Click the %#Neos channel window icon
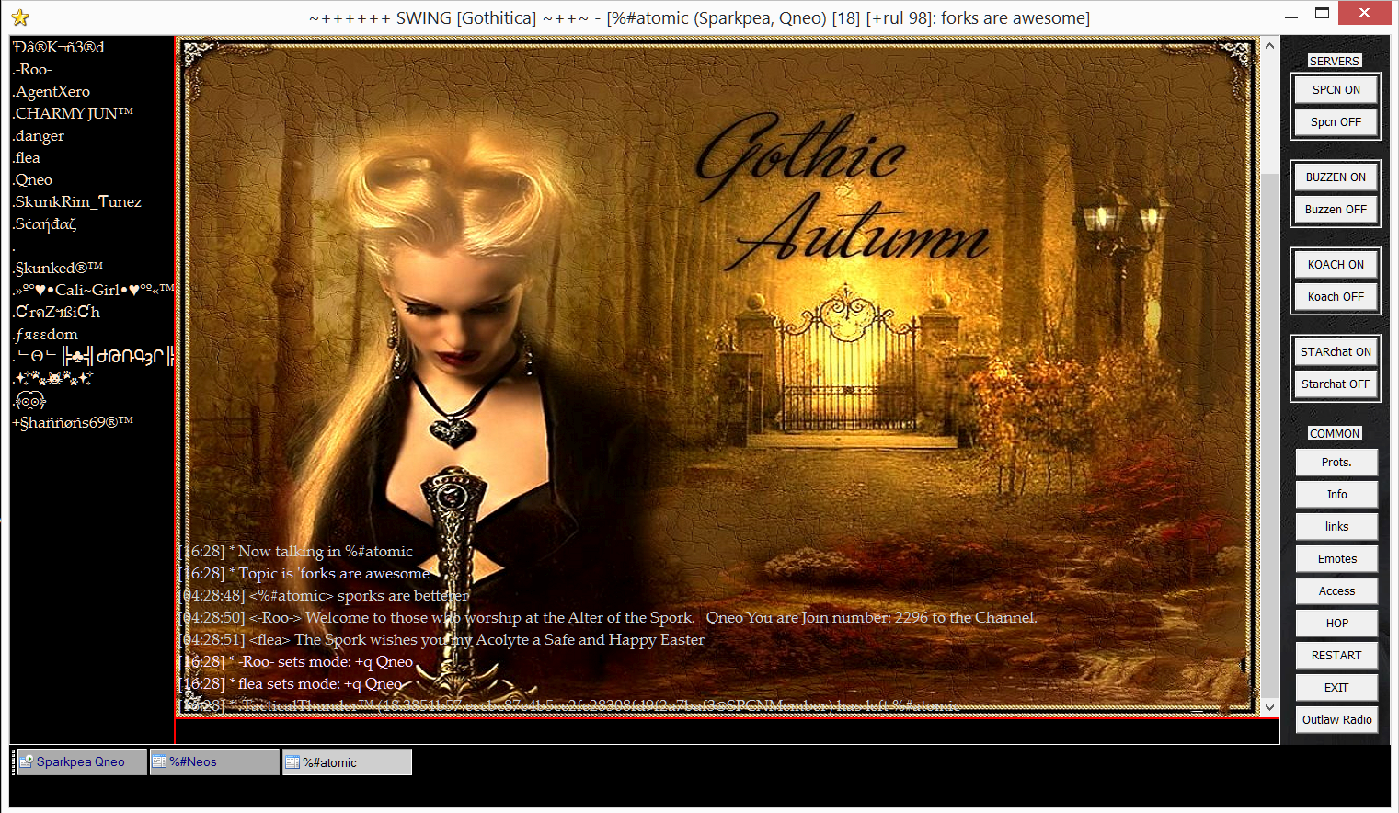The image size is (1399, 813). 159,761
